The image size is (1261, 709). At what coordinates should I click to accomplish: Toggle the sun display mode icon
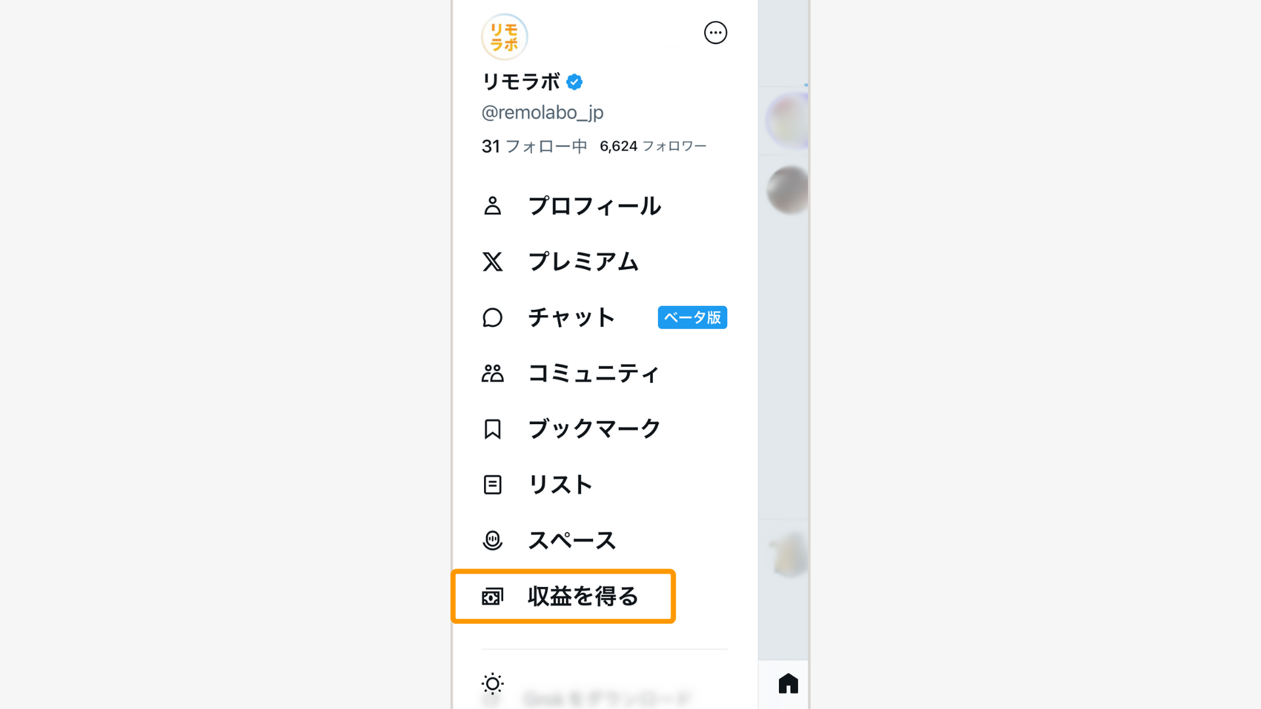click(493, 684)
